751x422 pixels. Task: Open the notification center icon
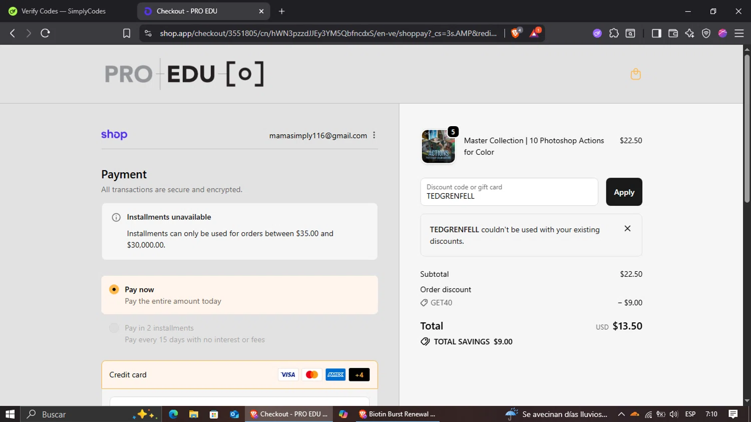tap(733, 414)
